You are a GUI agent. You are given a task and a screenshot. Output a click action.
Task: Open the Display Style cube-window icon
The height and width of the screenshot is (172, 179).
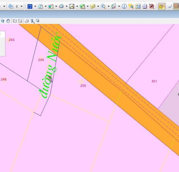(x=38, y=21)
